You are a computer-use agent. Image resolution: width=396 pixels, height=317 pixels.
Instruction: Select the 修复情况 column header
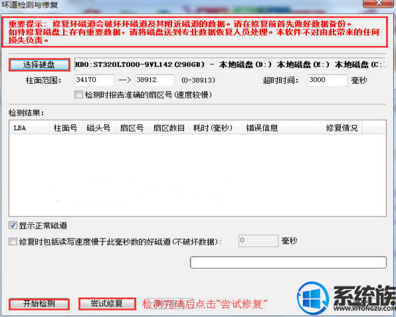pyautogui.click(x=342, y=128)
